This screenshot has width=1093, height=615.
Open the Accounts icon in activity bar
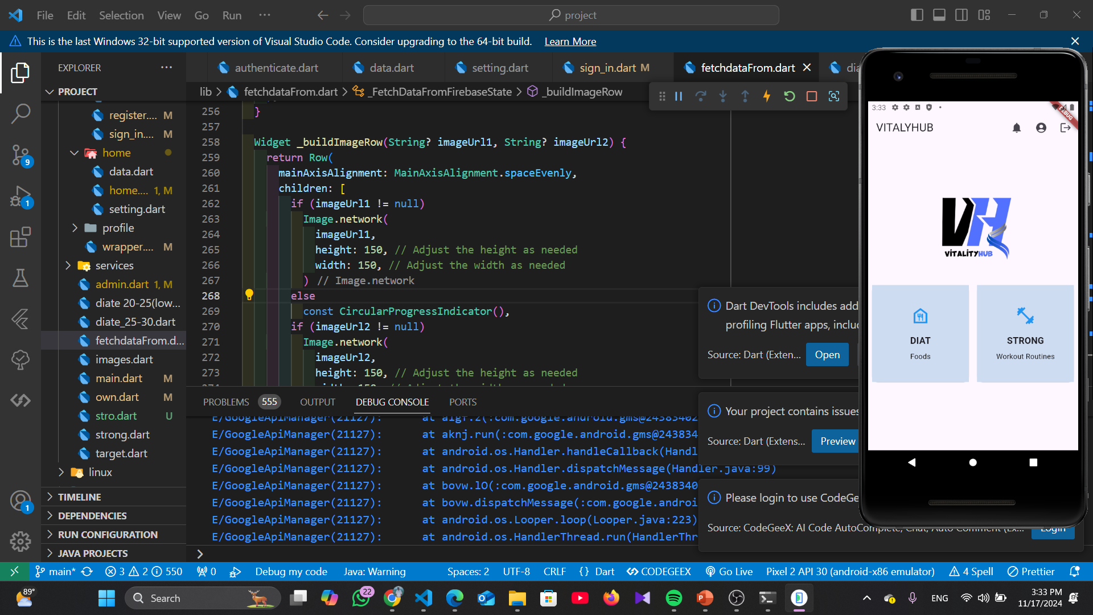pos(20,501)
